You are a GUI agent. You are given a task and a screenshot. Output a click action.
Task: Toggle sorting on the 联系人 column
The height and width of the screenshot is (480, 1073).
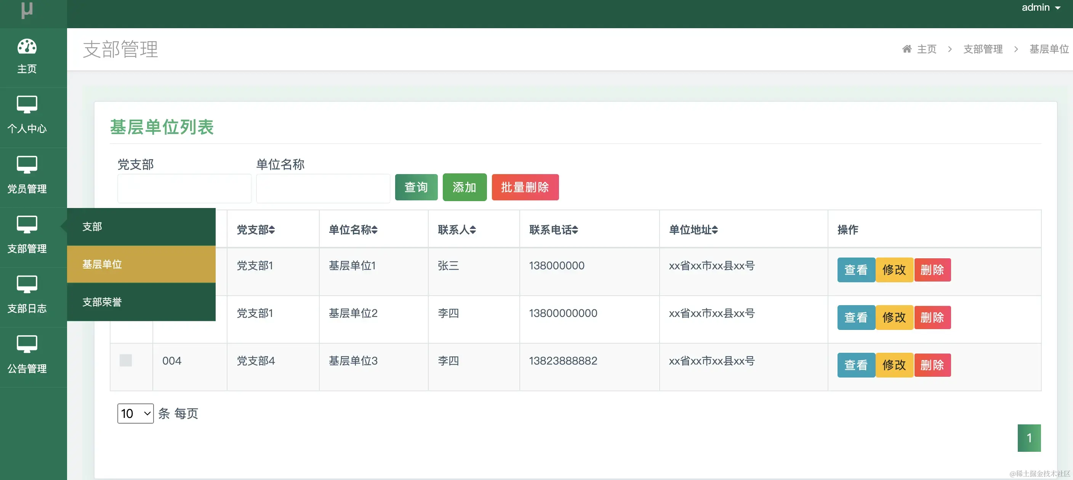click(x=456, y=229)
